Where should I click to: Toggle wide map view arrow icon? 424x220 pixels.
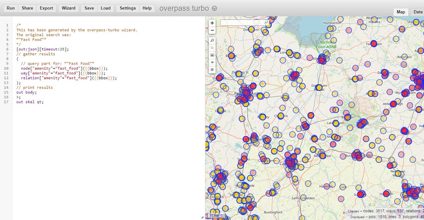tap(212, 62)
